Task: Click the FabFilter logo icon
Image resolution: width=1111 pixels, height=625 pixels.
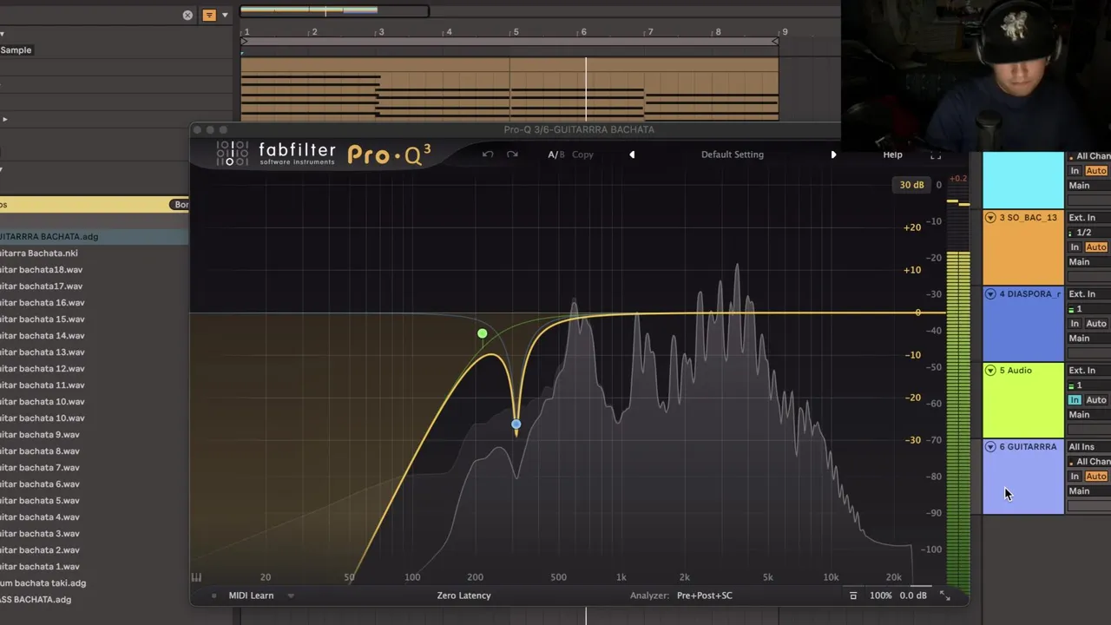Action: coord(232,154)
